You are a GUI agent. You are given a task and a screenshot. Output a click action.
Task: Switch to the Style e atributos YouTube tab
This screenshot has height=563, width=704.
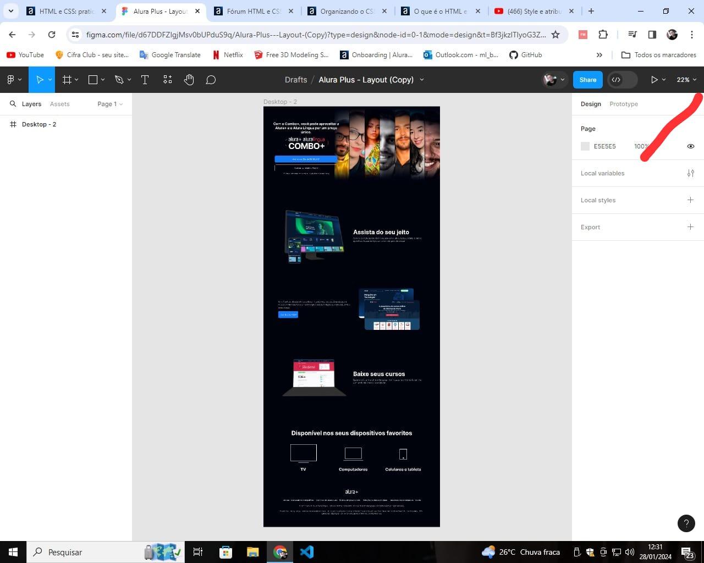pos(534,11)
